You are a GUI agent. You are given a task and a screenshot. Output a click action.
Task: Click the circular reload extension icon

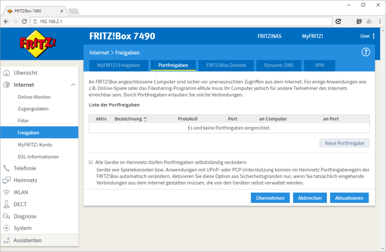point(339,21)
